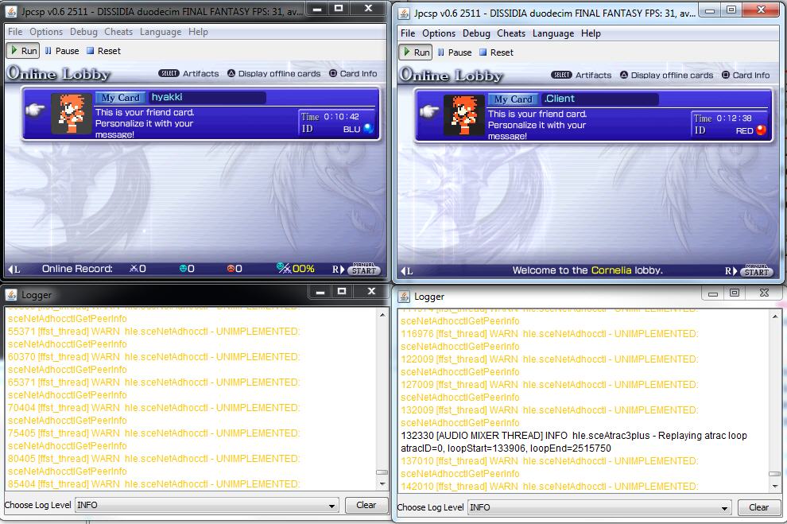The width and height of the screenshot is (787, 524).
Task: Click L arrow in right lobby footer
Action: pos(406,271)
